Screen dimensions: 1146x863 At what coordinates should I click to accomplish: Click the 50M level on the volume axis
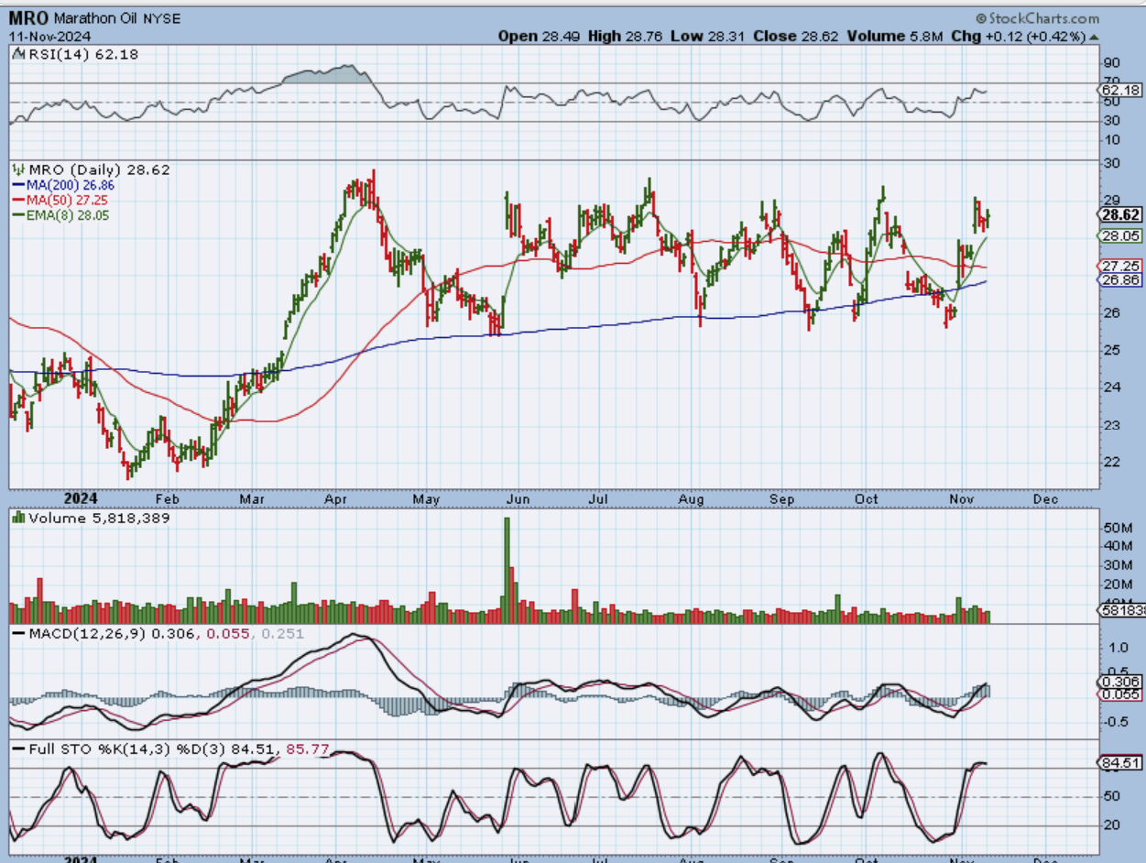1118,529
